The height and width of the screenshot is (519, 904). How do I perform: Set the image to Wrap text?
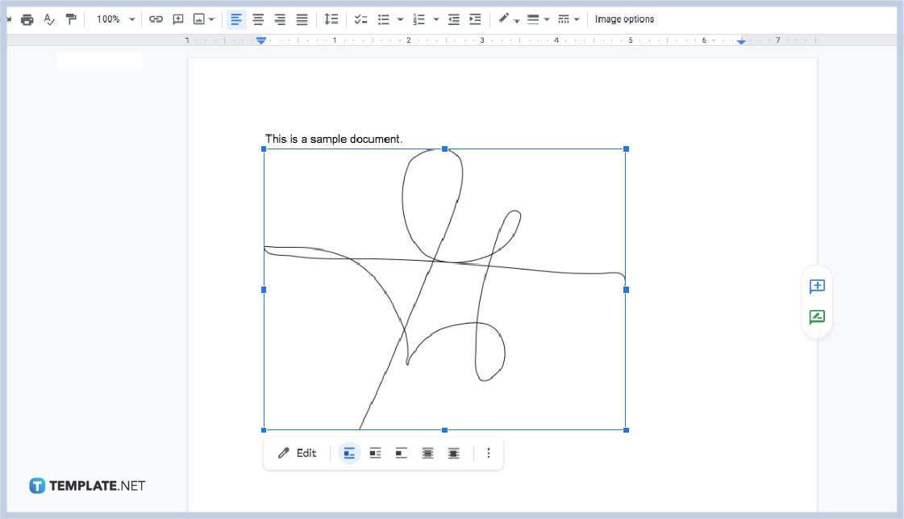375,453
